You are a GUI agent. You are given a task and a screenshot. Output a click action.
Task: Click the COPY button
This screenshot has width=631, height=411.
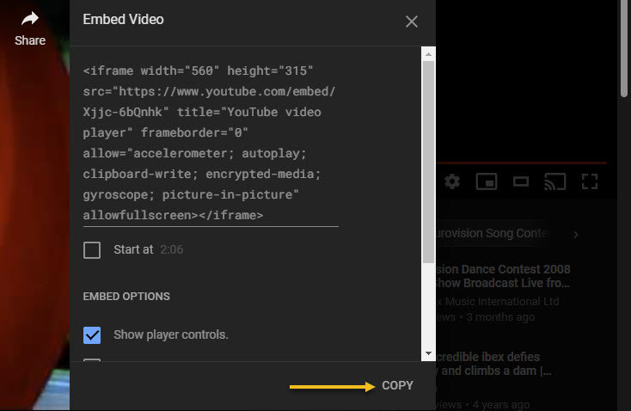[x=397, y=386]
